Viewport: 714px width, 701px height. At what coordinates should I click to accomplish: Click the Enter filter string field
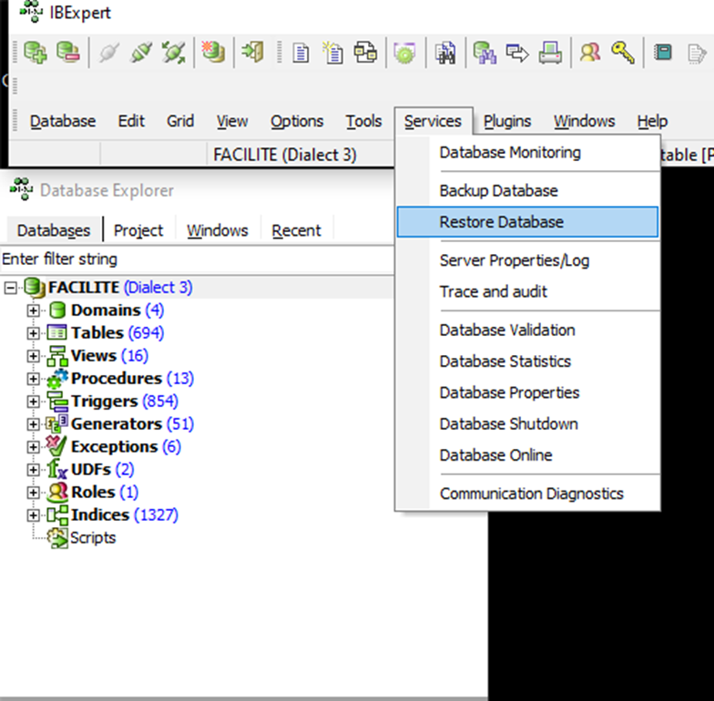tap(196, 259)
